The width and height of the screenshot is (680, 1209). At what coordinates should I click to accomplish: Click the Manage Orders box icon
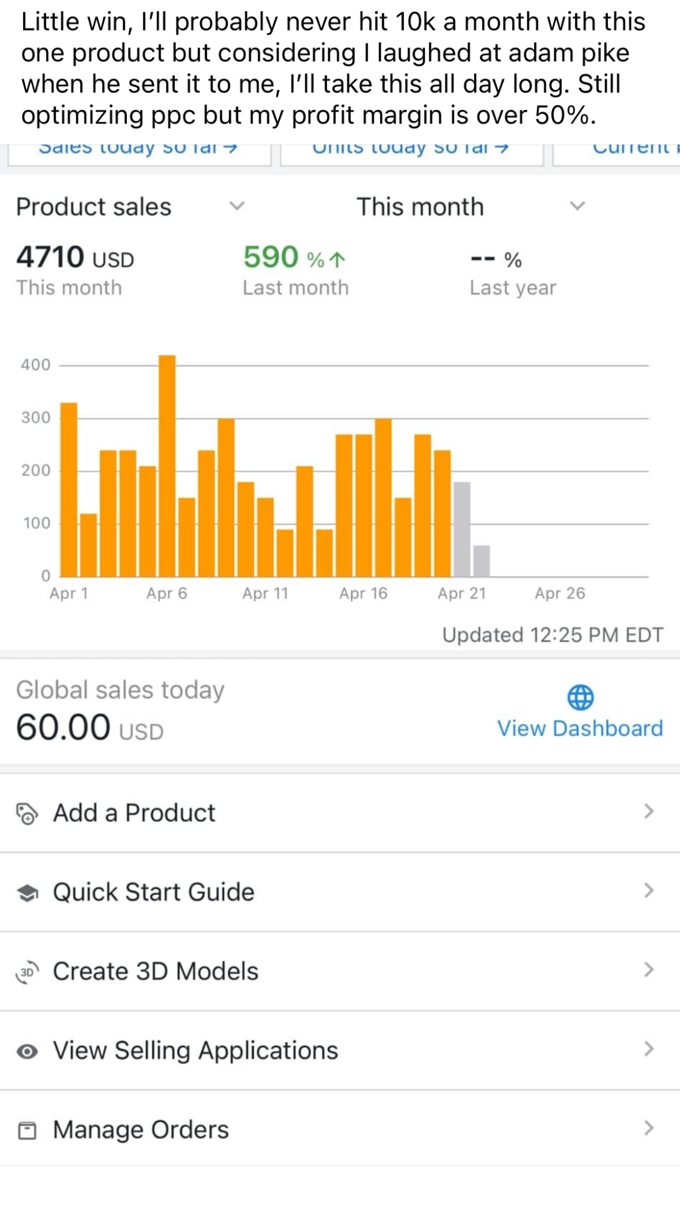click(27, 1130)
